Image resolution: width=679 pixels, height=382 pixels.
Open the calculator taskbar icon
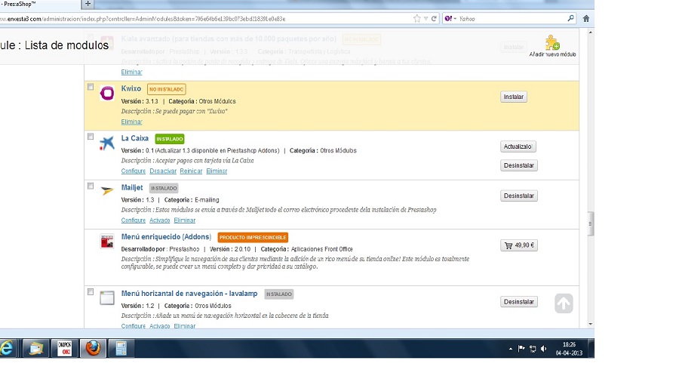pyautogui.click(x=121, y=348)
